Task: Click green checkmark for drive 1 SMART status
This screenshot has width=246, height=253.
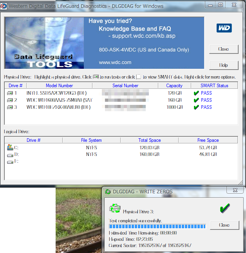Action: [196, 93]
